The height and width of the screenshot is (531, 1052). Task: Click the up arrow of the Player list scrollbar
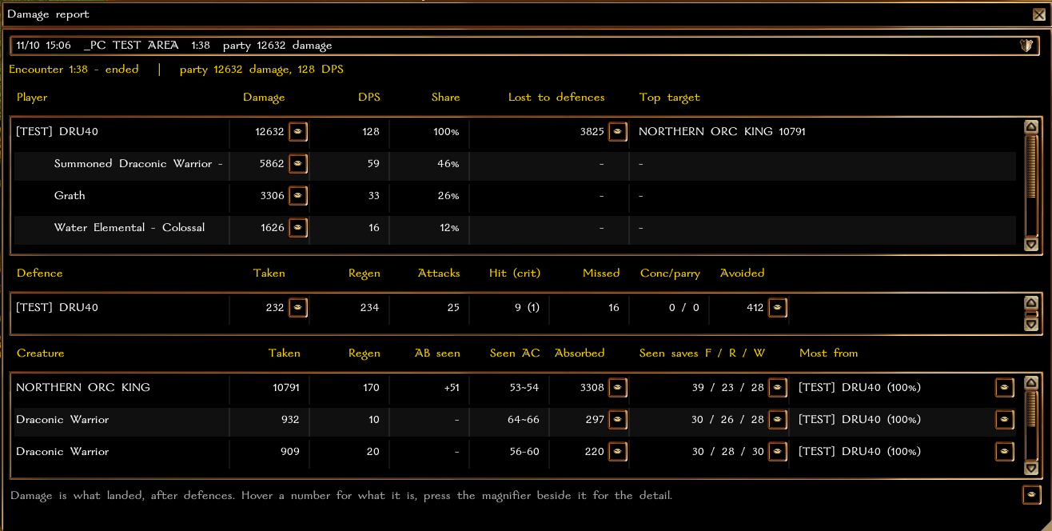(x=1031, y=126)
